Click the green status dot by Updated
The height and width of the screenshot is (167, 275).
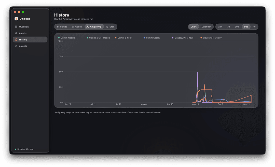tap(16, 149)
